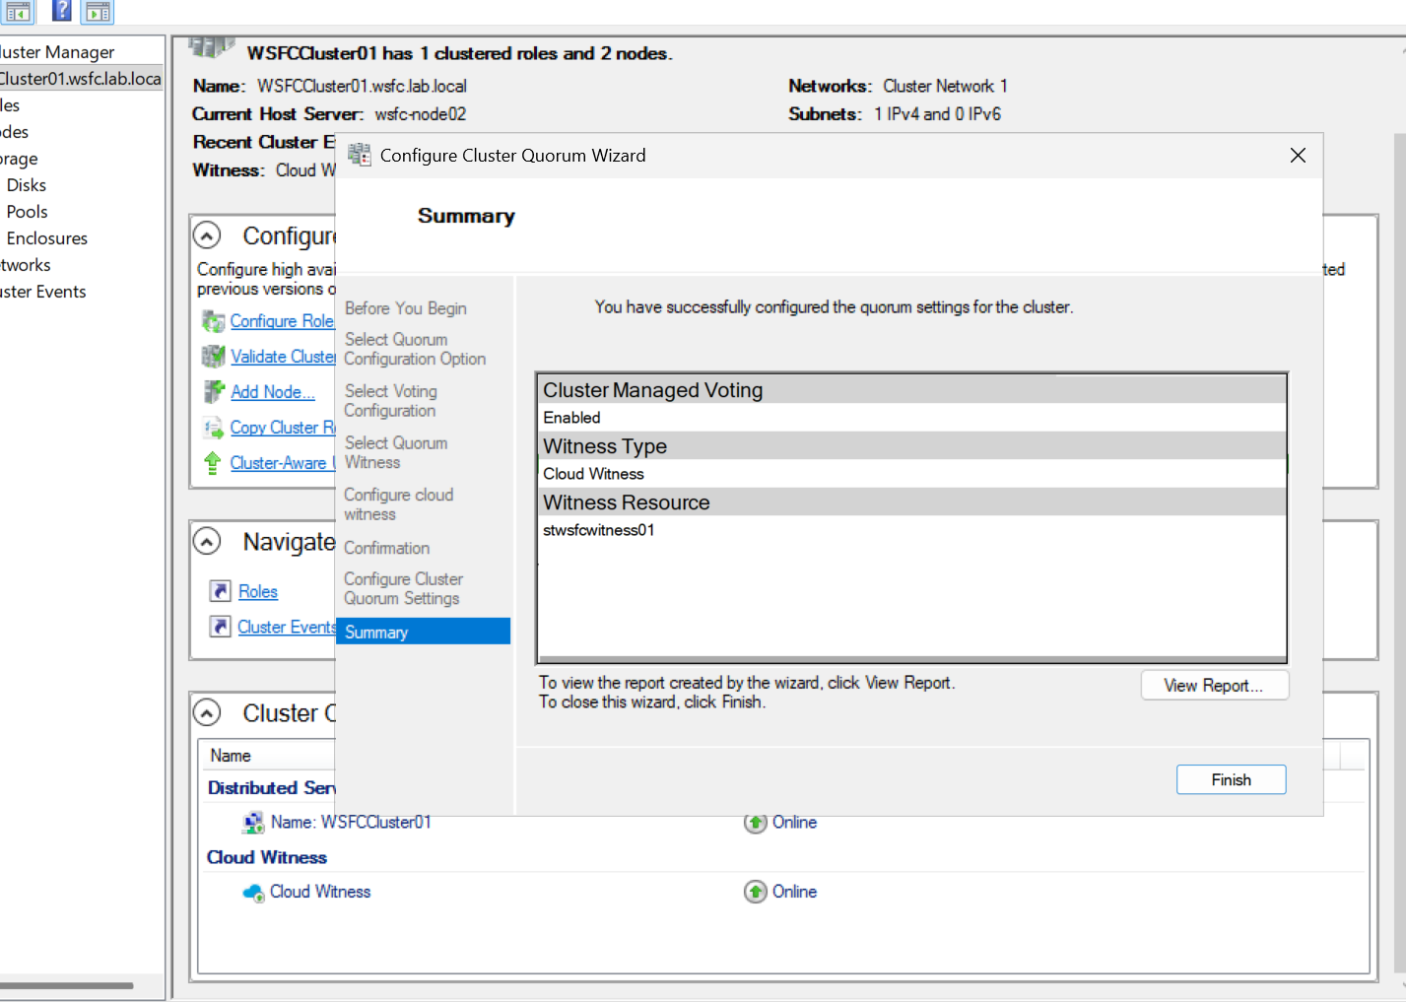Click the Summary wizard step
The image size is (1406, 1002).
tap(423, 632)
